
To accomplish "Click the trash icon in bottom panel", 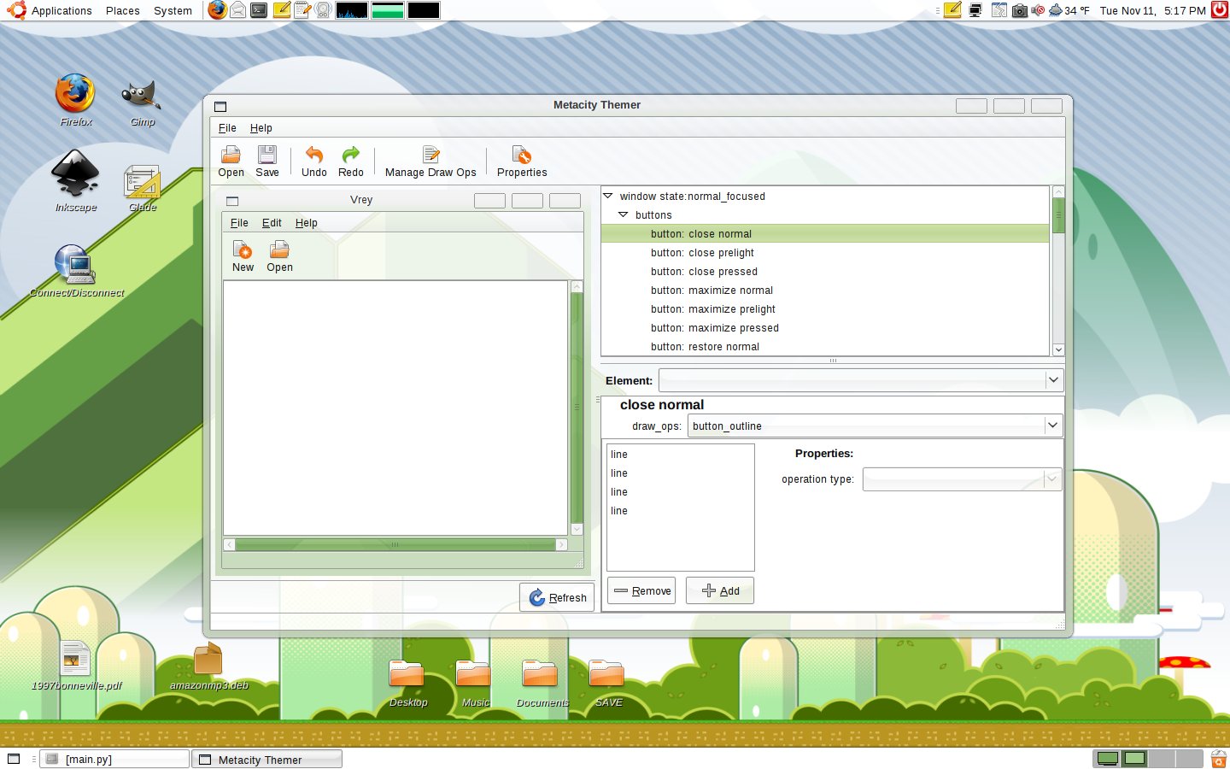I will pos(1219,758).
